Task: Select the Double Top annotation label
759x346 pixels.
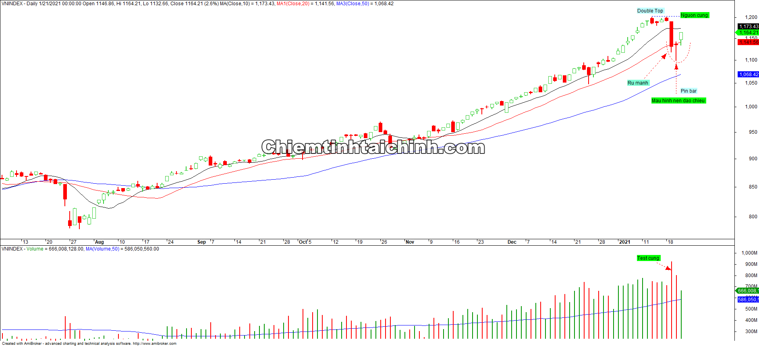Action: point(650,11)
